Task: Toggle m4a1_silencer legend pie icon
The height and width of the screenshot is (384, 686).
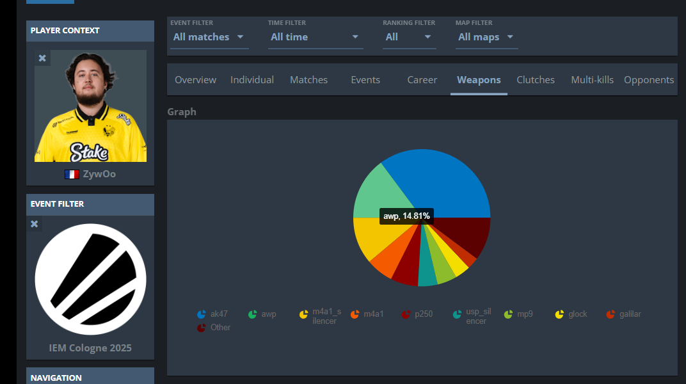Action: (303, 314)
